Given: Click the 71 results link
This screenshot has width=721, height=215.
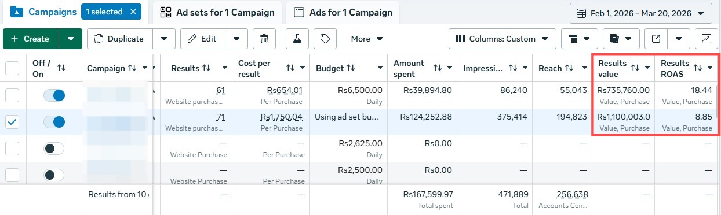Looking at the screenshot, I should 220,117.
